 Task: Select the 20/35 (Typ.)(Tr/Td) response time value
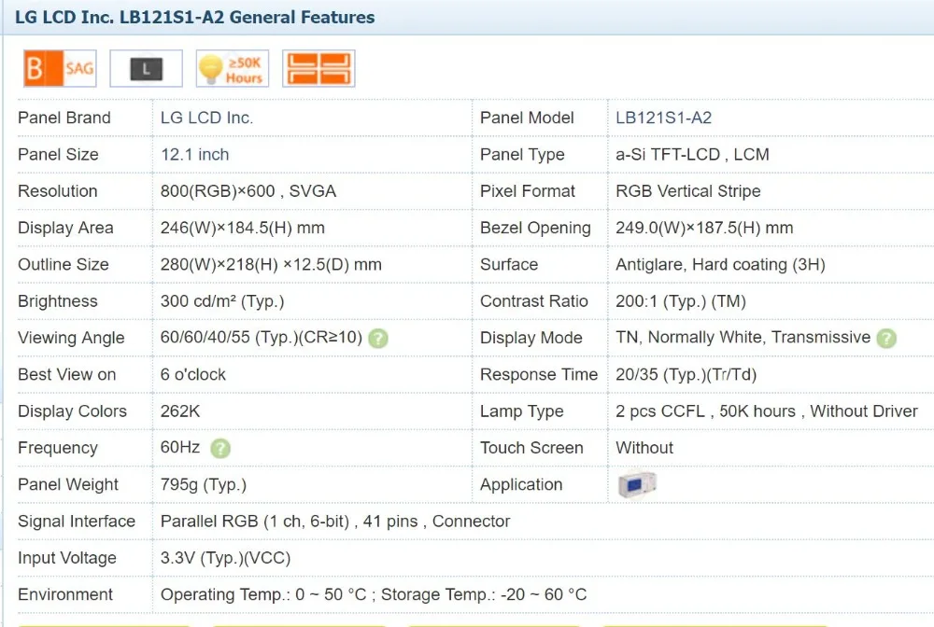[x=686, y=375]
